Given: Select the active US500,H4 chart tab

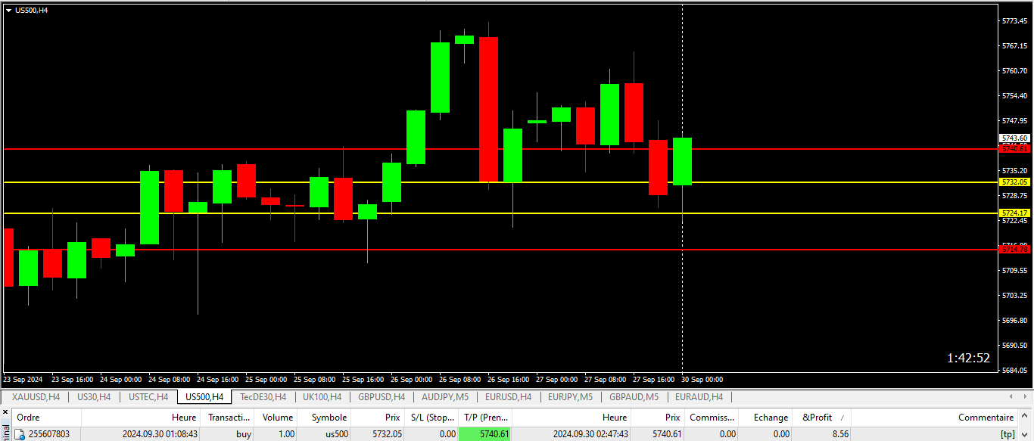Looking at the screenshot, I should click(204, 397).
